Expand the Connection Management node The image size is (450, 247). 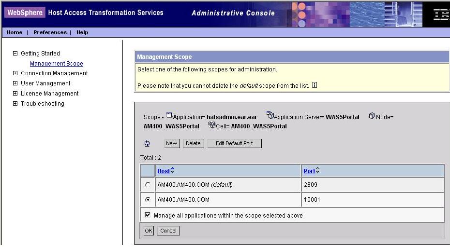click(15, 73)
